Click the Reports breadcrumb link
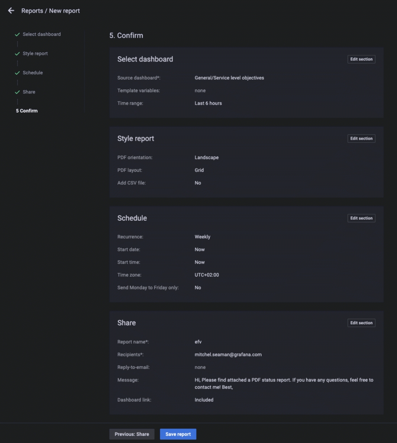 tap(32, 11)
